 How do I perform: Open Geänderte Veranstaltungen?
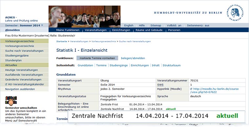pyautogui.click(x=24, y=80)
